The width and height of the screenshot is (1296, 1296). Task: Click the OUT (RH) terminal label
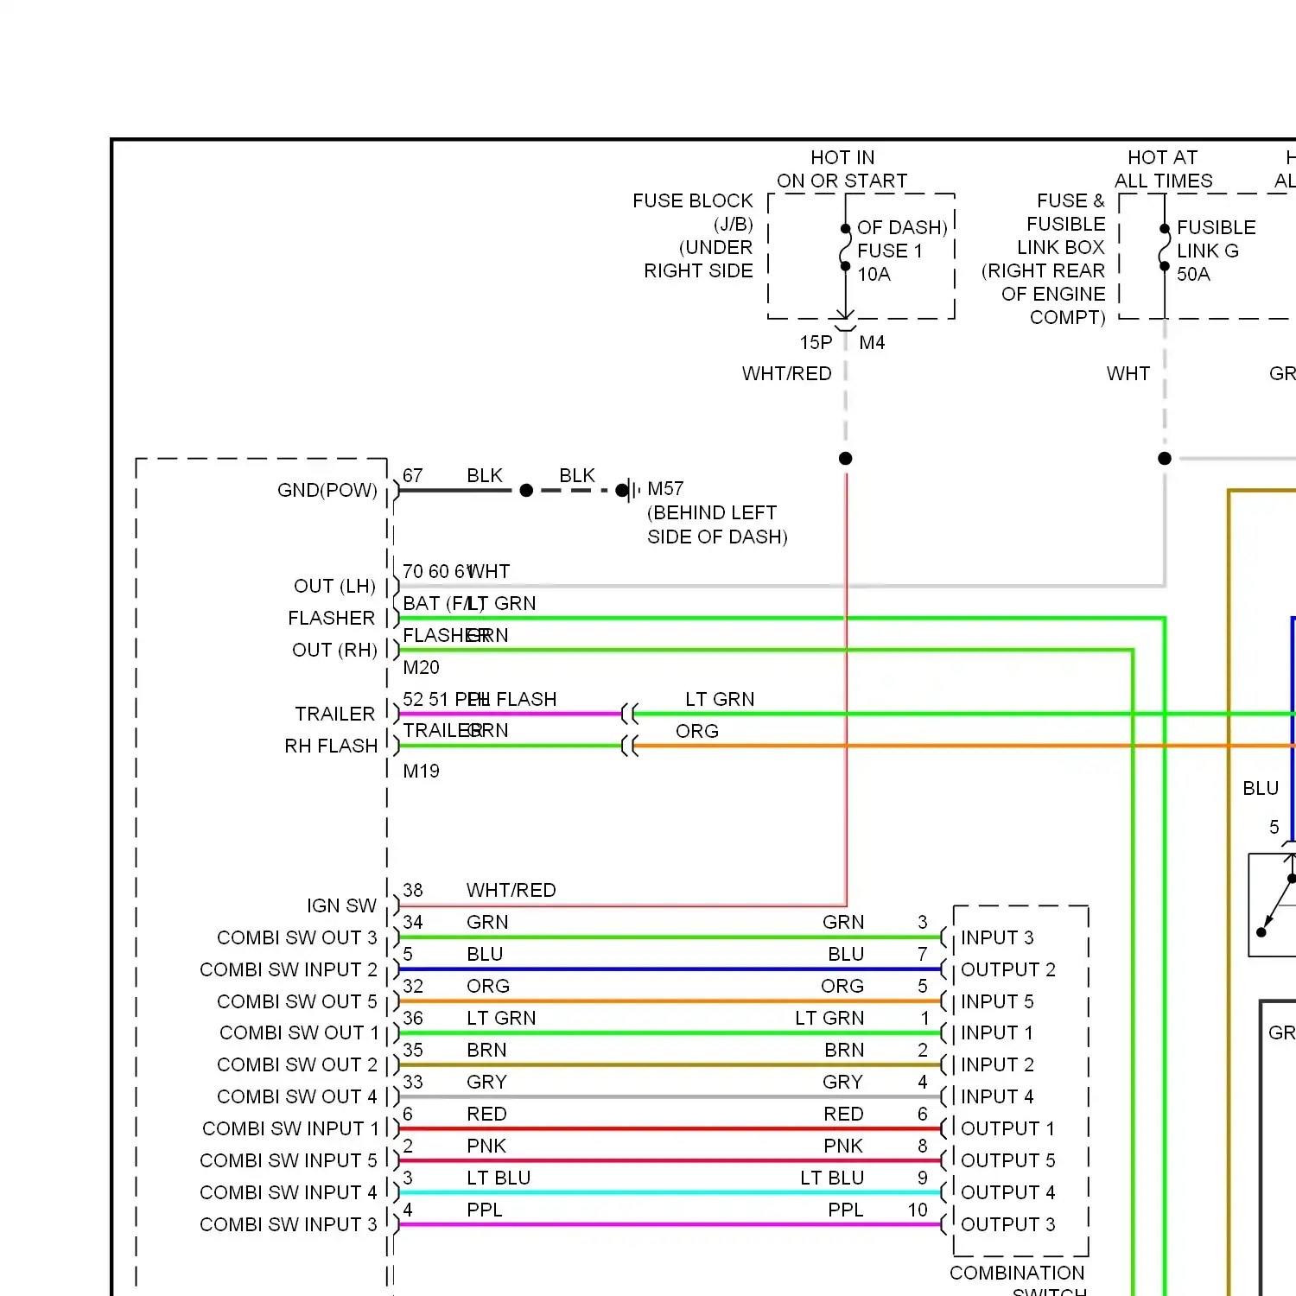coord(334,651)
